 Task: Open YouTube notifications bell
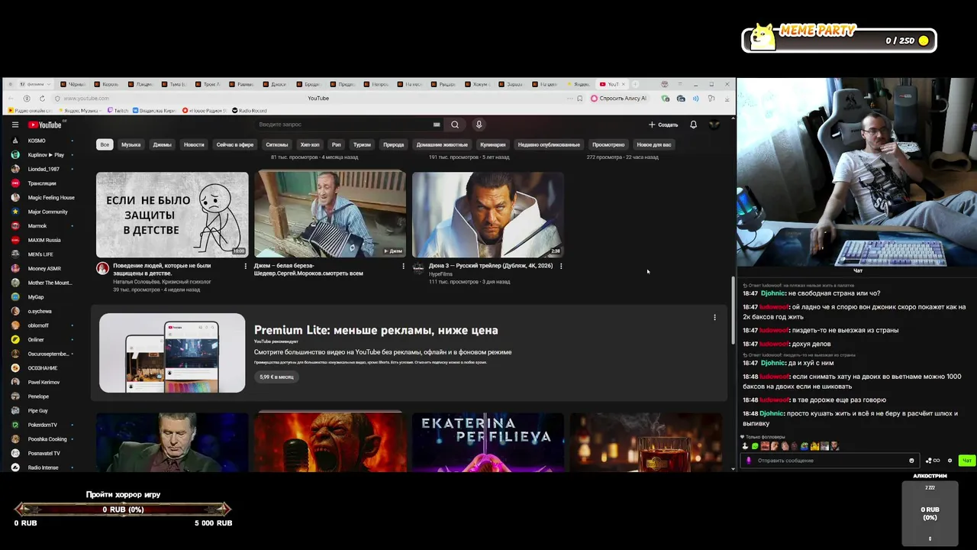[693, 125]
